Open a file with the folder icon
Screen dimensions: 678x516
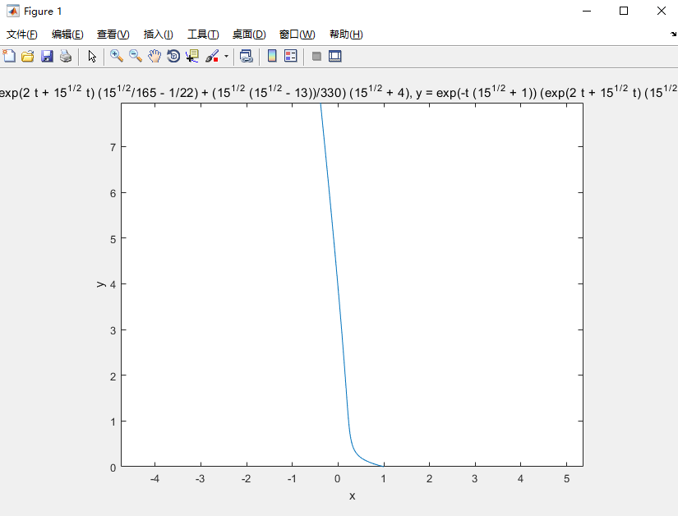[x=28, y=56]
